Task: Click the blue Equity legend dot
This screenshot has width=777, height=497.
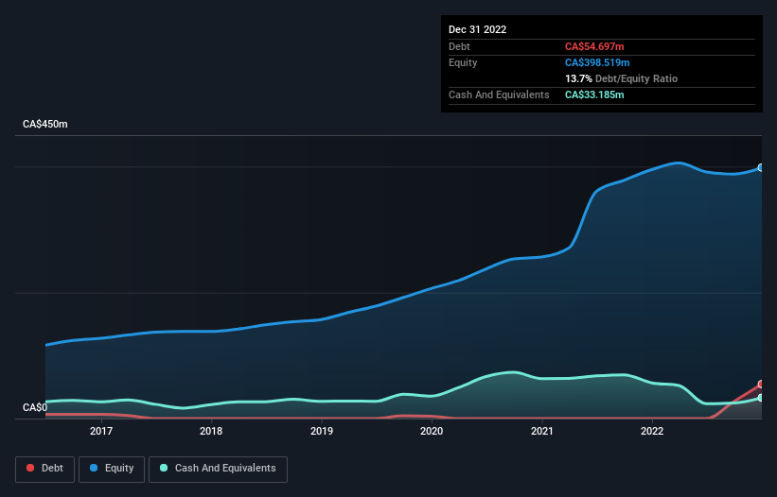Action: (94, 468)
